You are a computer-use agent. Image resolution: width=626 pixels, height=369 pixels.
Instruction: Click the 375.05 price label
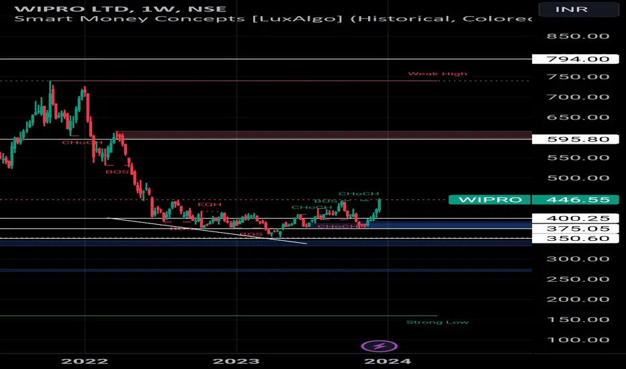click(576, 229)
